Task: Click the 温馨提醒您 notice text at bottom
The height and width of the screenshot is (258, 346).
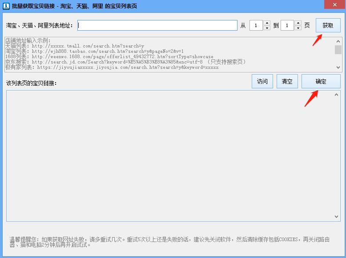Action: point(169,242)
